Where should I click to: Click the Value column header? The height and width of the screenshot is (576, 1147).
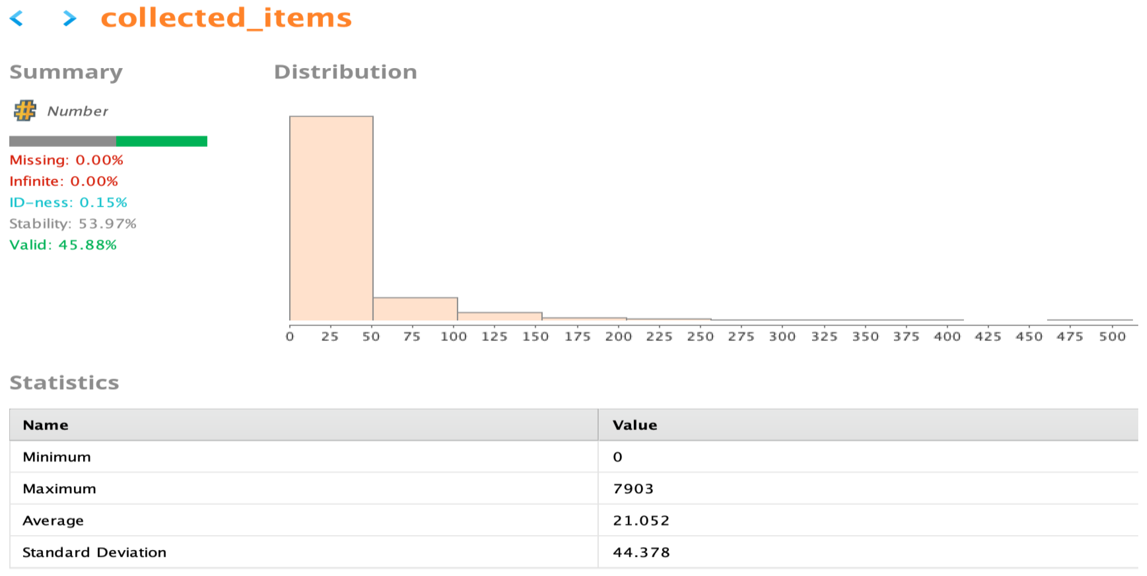pos(635,425)
